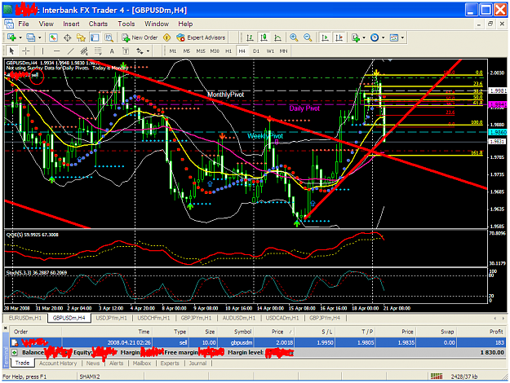This screenshot has height=383, width=510.
Task: Toggle the Terminal panel icon
Action: click(95, 37)
